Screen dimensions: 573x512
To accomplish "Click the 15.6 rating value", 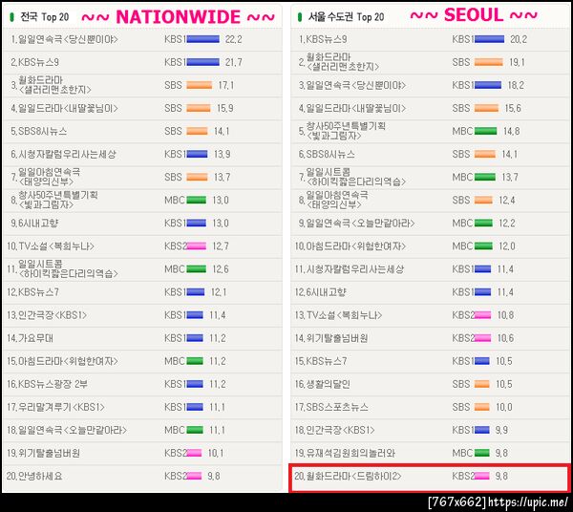I will click(513, 108).
